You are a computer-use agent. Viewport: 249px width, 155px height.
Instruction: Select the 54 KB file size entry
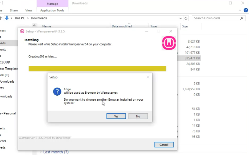click(196, 109)
